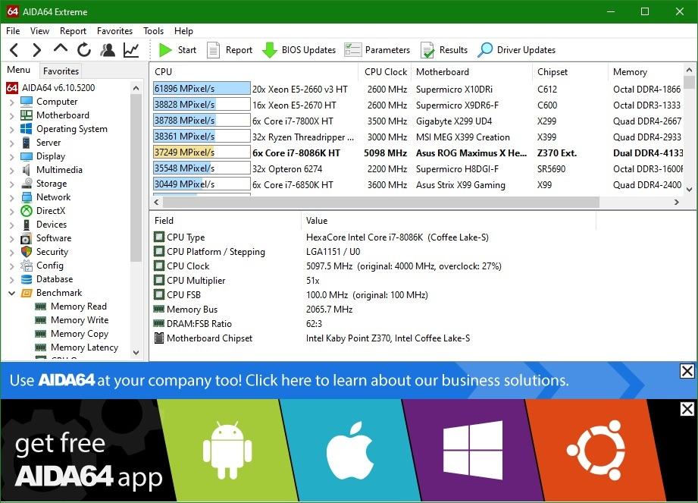Screen dimensions: 698x503
Task: Go back with the left arrow toolbar icon
Action: click(14, 50)
